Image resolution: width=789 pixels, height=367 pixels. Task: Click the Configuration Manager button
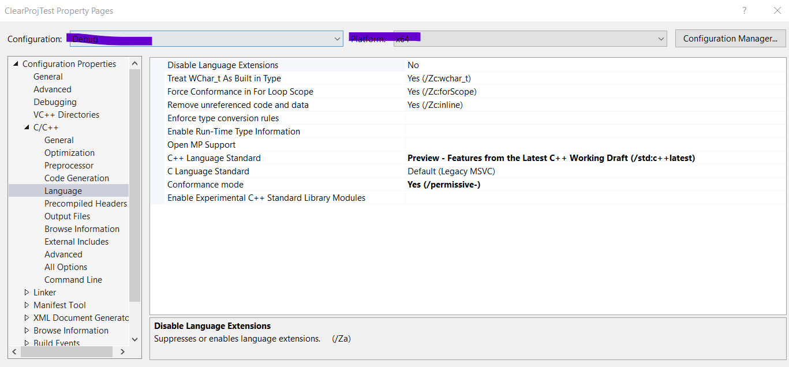730,39
